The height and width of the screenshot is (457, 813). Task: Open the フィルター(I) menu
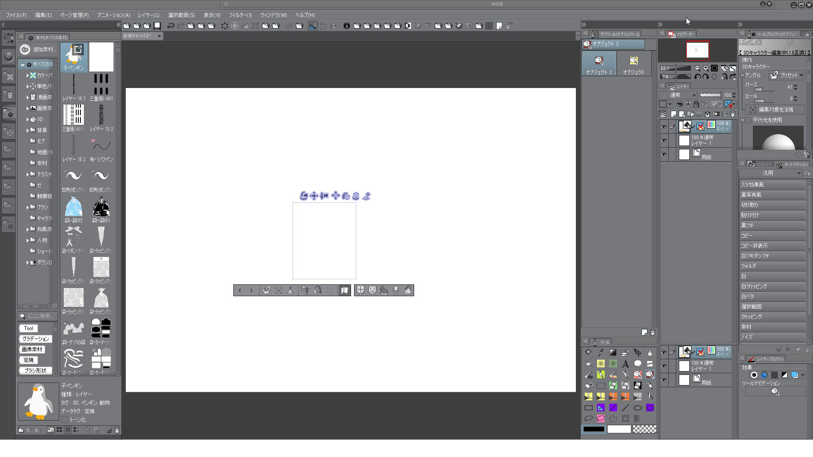[240, 15]
